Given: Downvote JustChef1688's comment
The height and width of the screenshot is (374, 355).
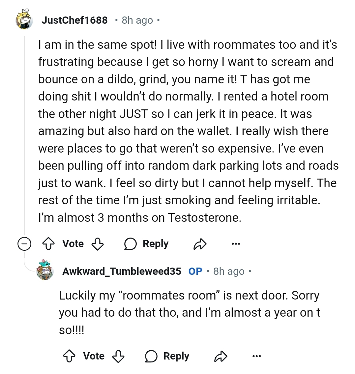Looking at the screenshot, I should (x=98, y=244).
